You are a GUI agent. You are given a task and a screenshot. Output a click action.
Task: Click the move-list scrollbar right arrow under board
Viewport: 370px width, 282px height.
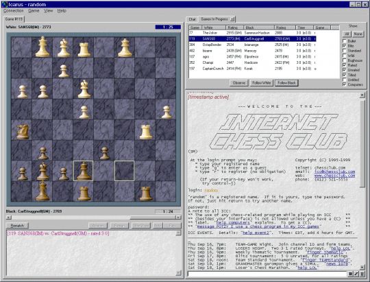coord(178,218)
